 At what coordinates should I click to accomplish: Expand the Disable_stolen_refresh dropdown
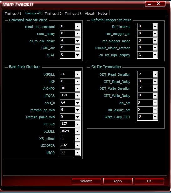155,48
